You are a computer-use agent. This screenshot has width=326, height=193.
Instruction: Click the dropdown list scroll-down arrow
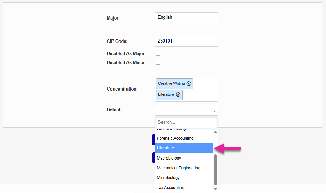click(x=215, y=189)
